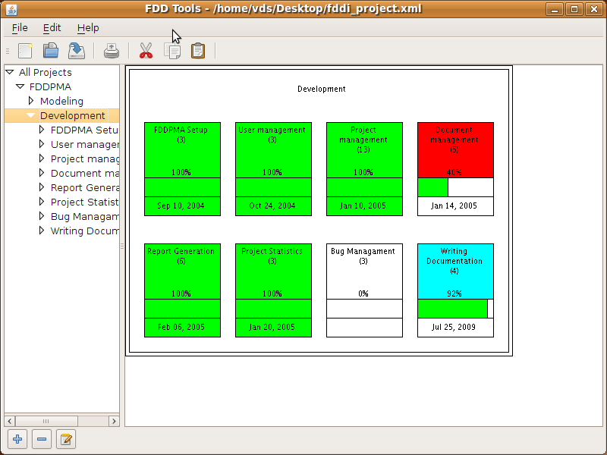
Task: Click the Jan 14, 2005 date
Action: coord(454,206)
